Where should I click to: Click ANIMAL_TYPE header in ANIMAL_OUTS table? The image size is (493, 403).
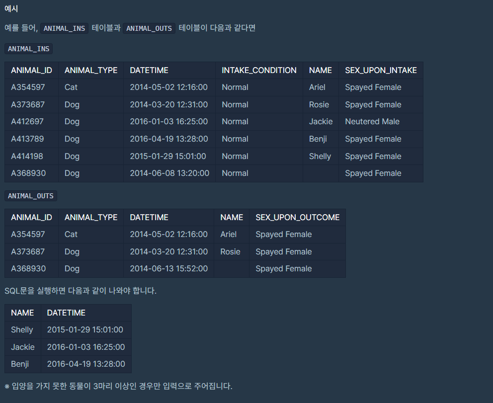coord(91,218)
